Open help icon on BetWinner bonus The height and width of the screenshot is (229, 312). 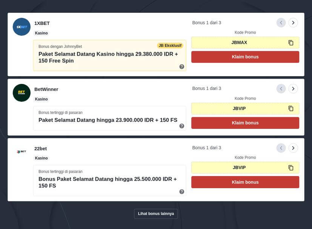tap(182, 126)
